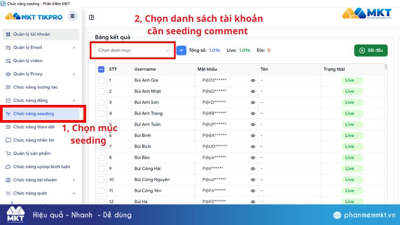
Task: Select Chức năng seeding menu item
Action: click(x=41, y=114)
